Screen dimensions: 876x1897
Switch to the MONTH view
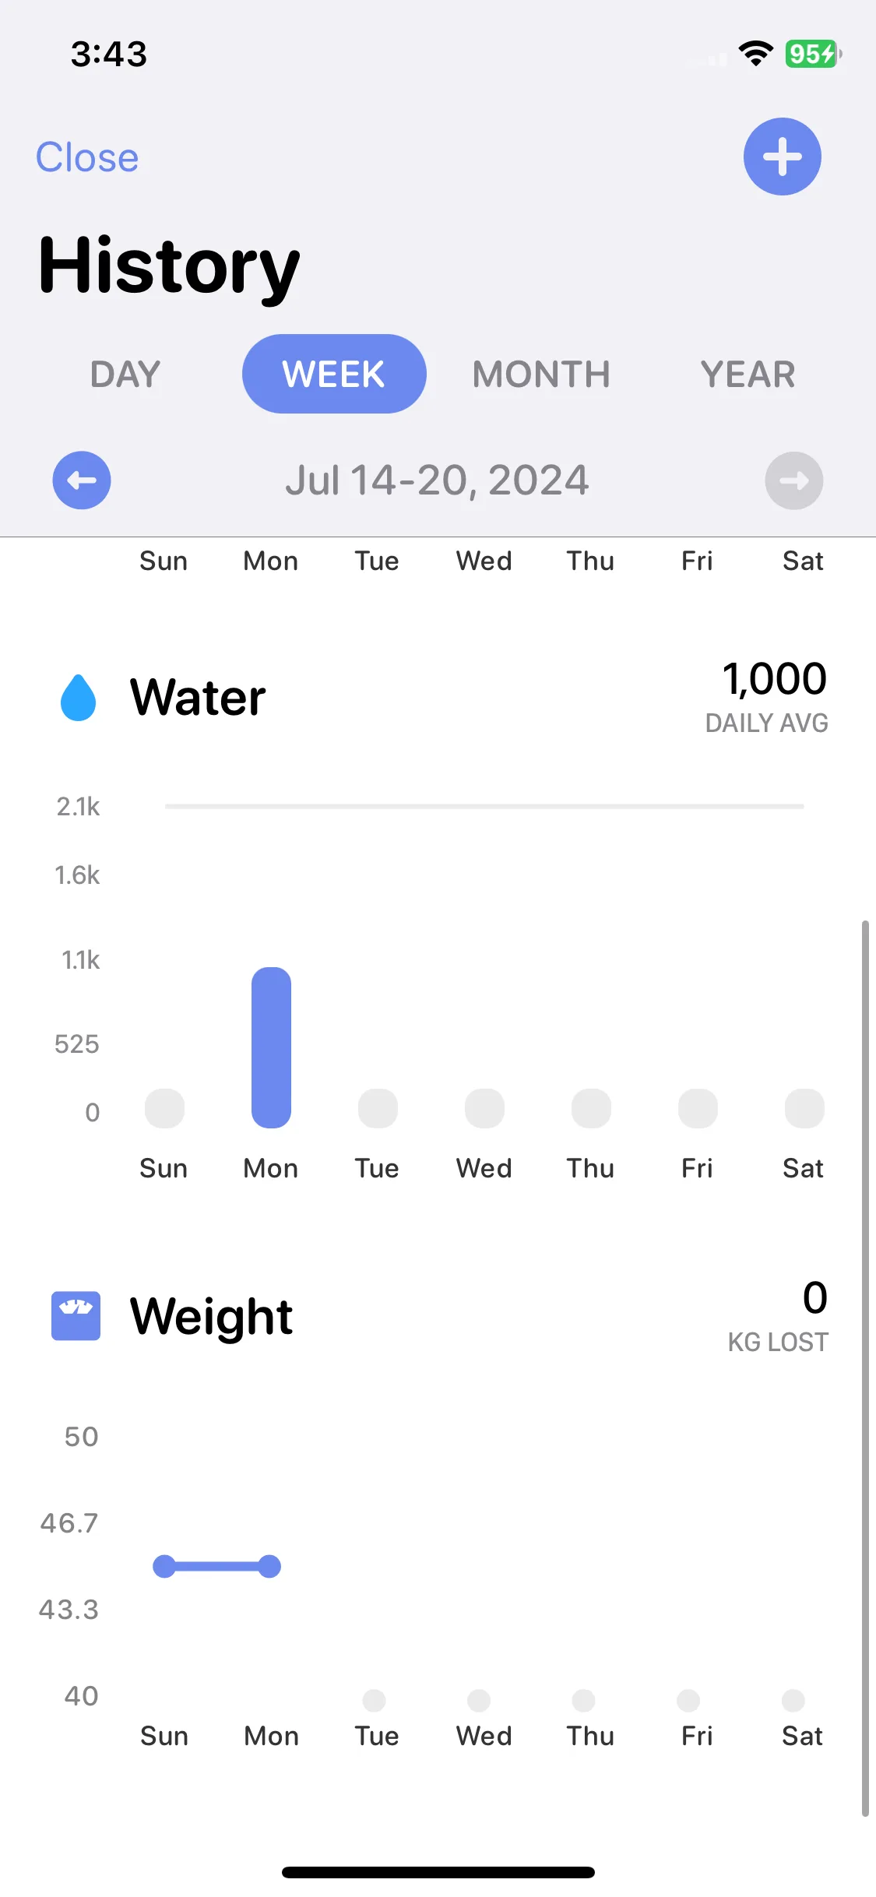tap(541, 375)
